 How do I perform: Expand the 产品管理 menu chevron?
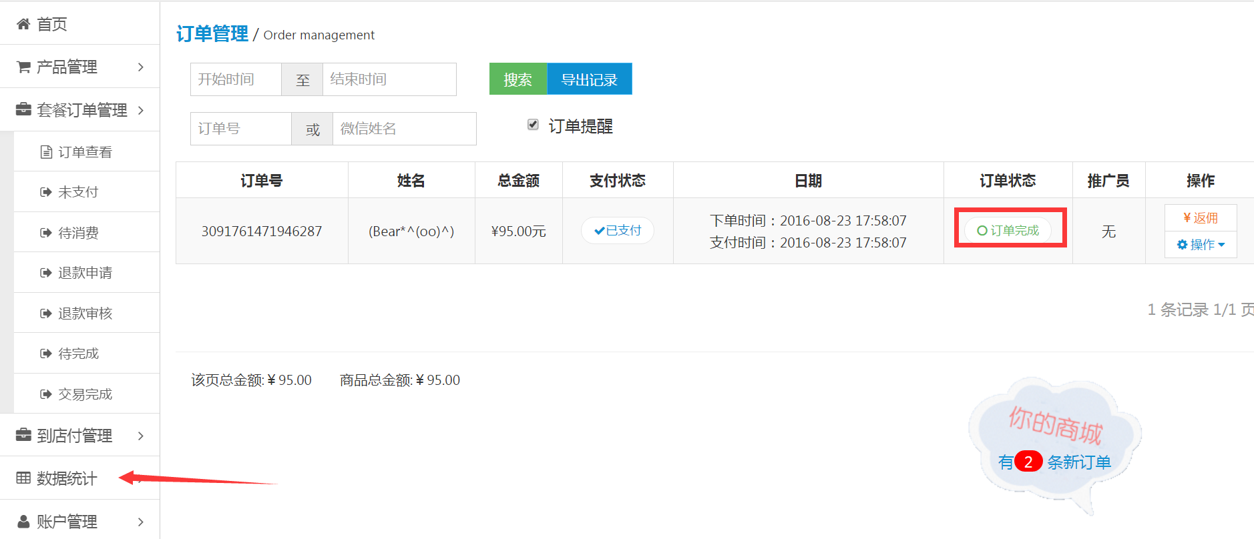click(140, 67)
